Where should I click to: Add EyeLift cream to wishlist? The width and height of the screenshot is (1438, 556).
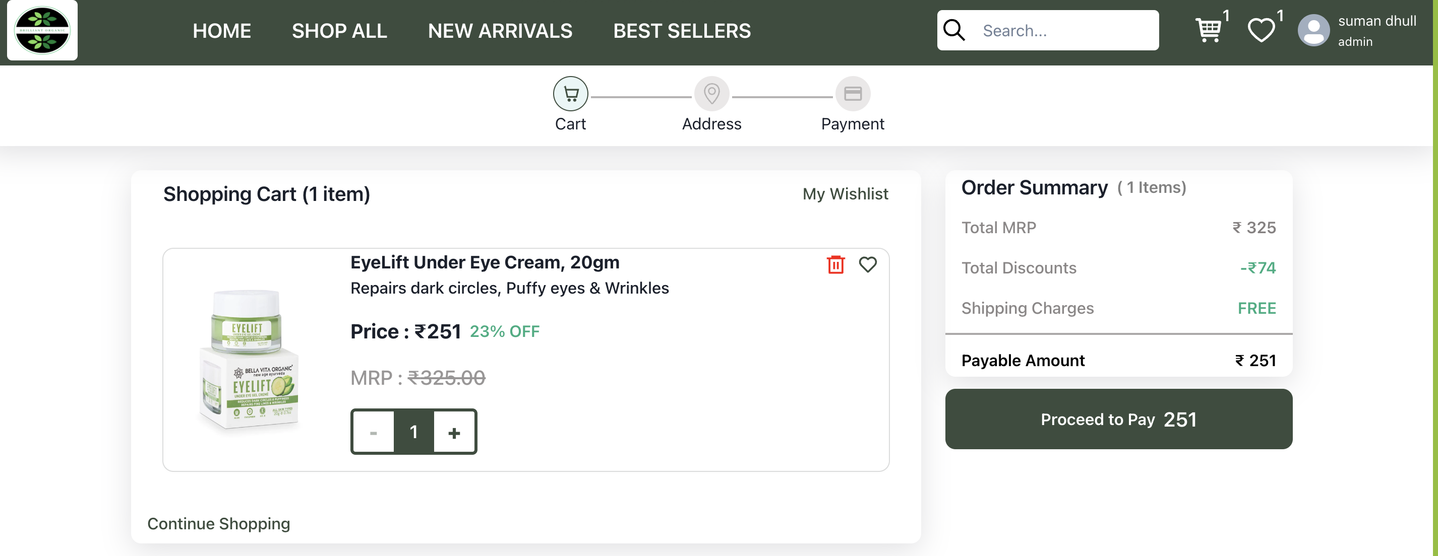(867, 265)
